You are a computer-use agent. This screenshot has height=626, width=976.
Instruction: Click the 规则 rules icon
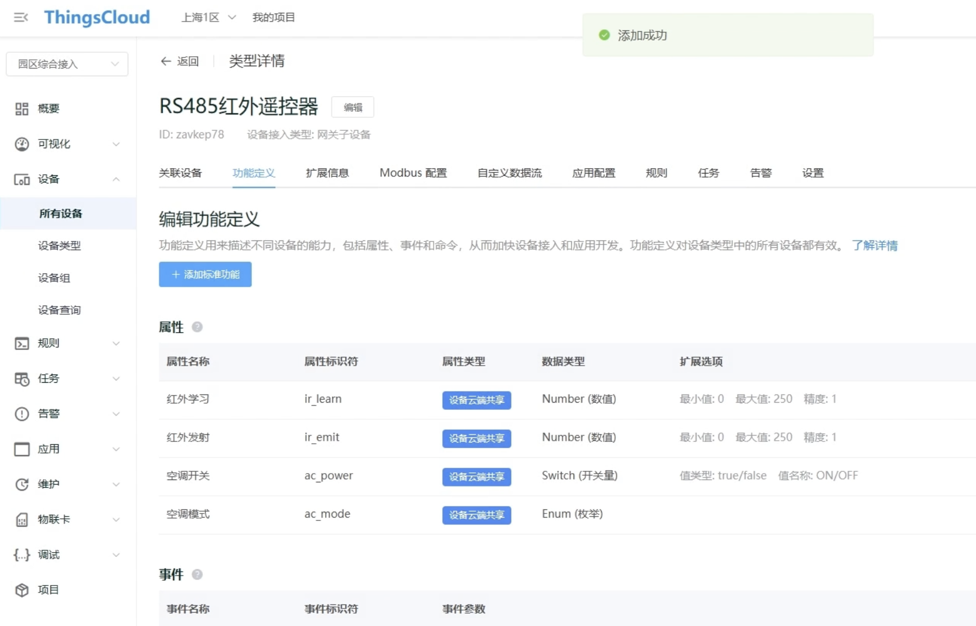pyautogui.click(x=22, y=343)
